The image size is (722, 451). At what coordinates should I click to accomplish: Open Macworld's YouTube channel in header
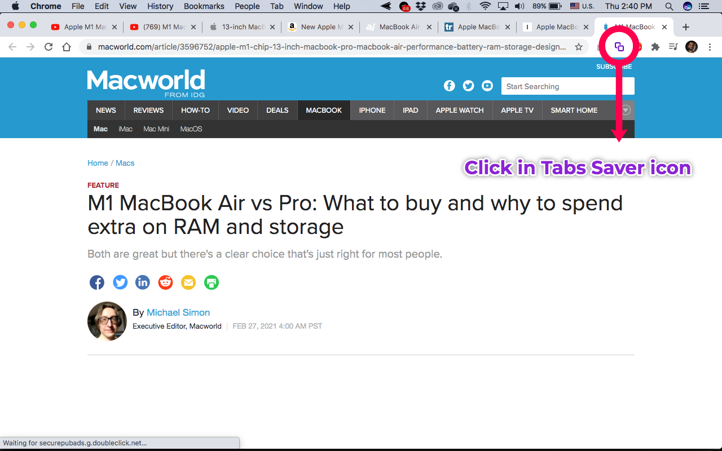point(487,86)
